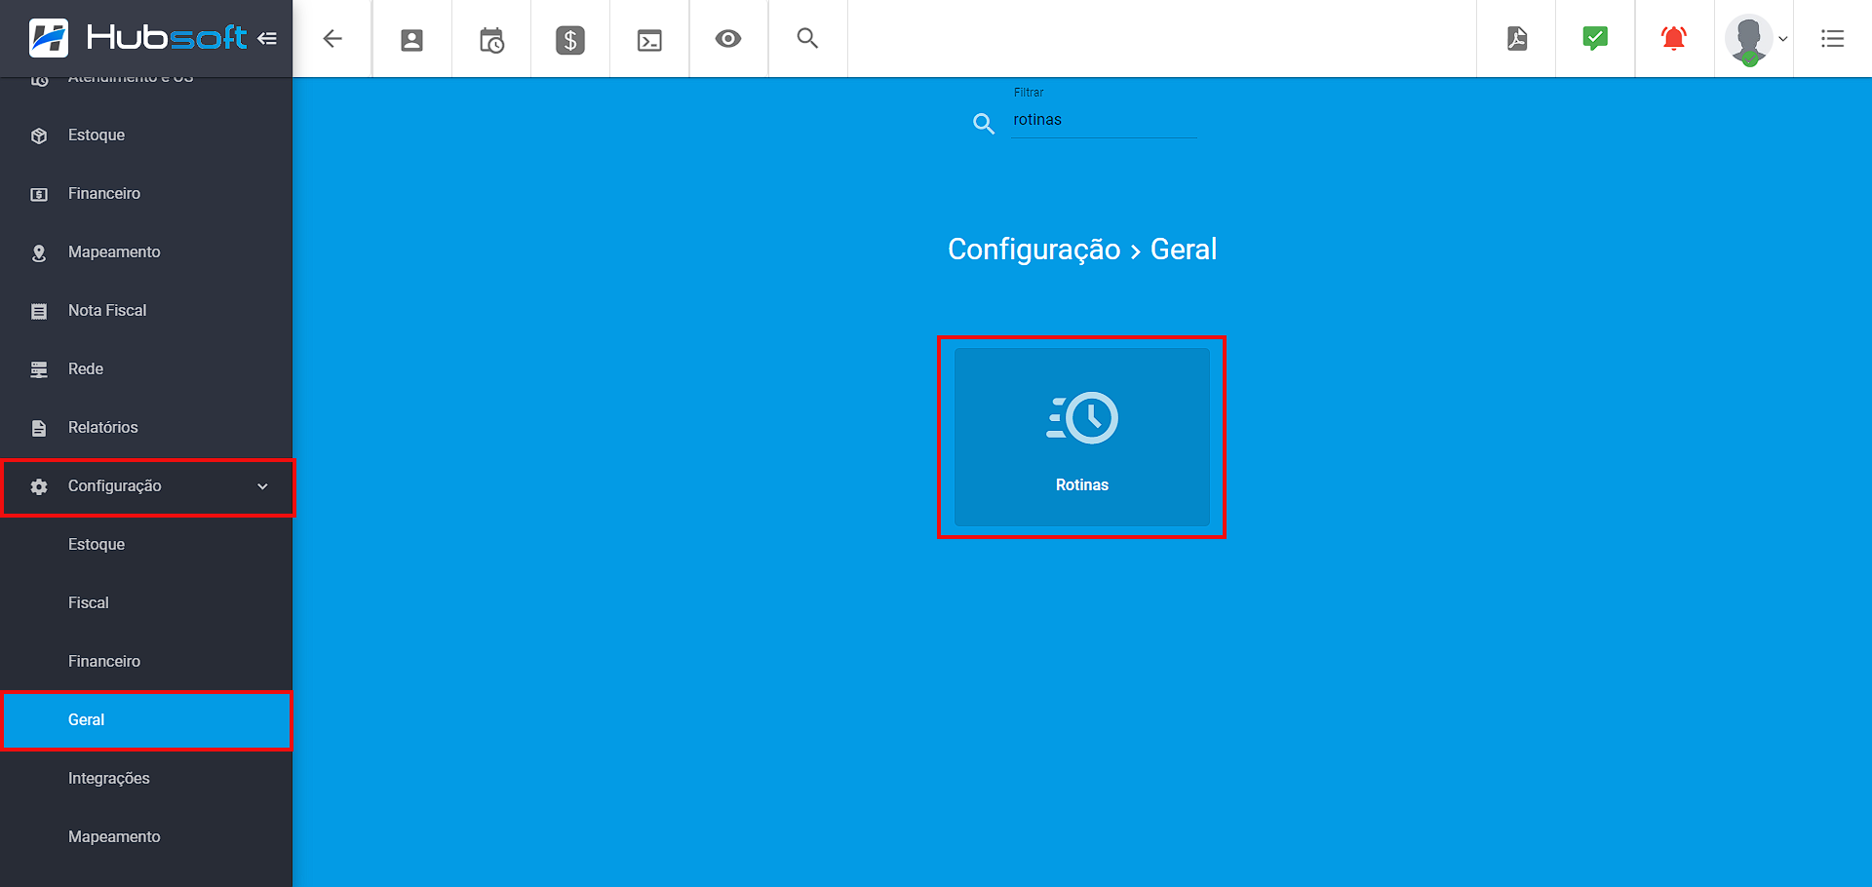Click the Rotinas clock icon
This screenshot has height=887, width=1872.
(x=1082, y=418)
